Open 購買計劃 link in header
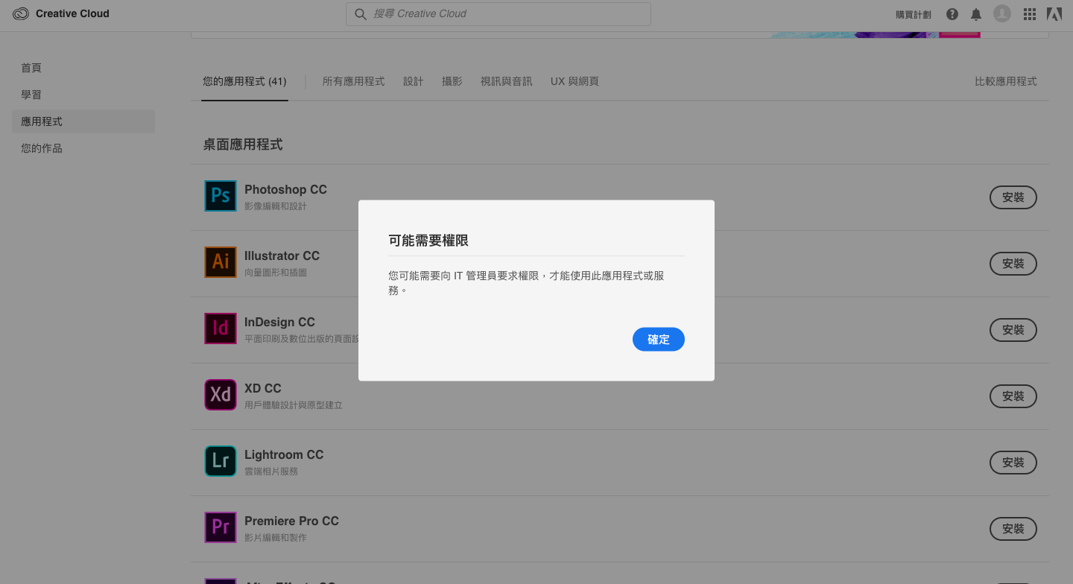This screenshot has height=584, width=1073. pos(914,14)
